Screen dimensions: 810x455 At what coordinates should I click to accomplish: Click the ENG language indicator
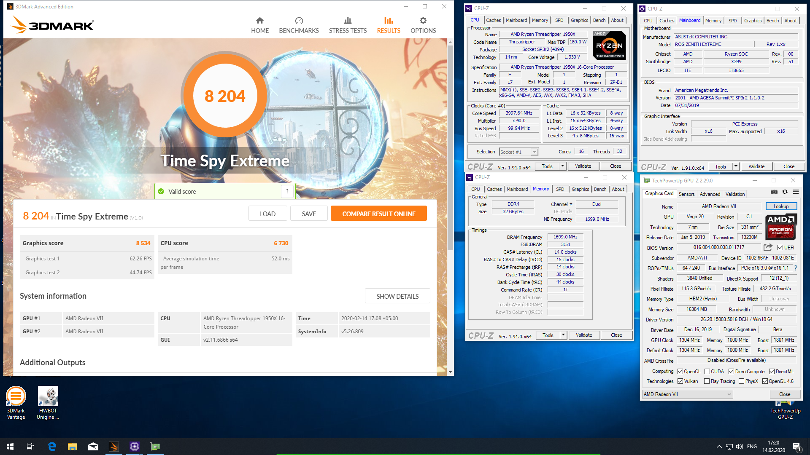(752, 447)
